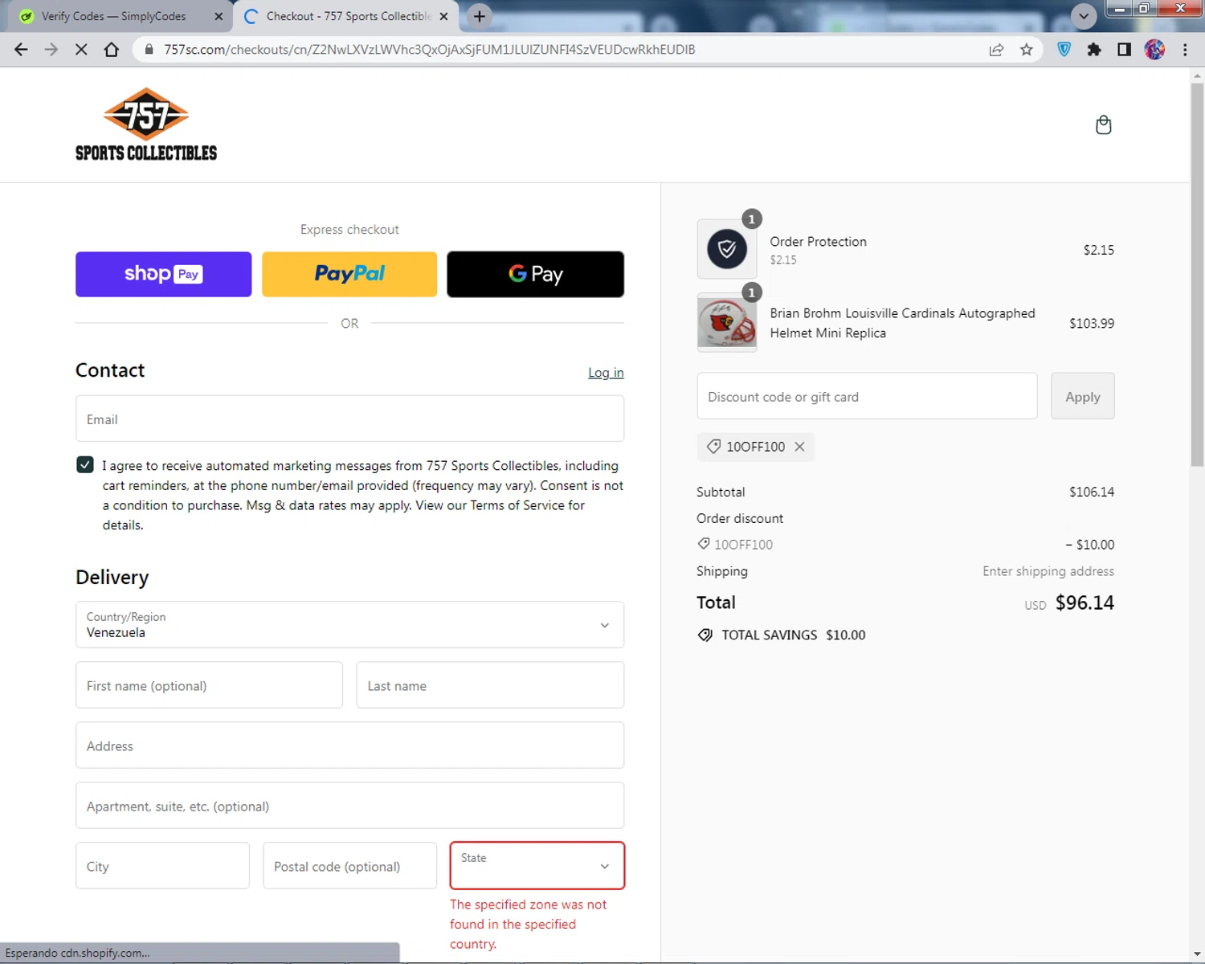Screen dimensions: 1205x964
Task: Click the total amount $96.14
Action: 1084,603
